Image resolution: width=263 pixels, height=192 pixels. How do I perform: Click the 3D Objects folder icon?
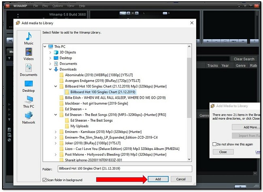[x=56, y=52]
